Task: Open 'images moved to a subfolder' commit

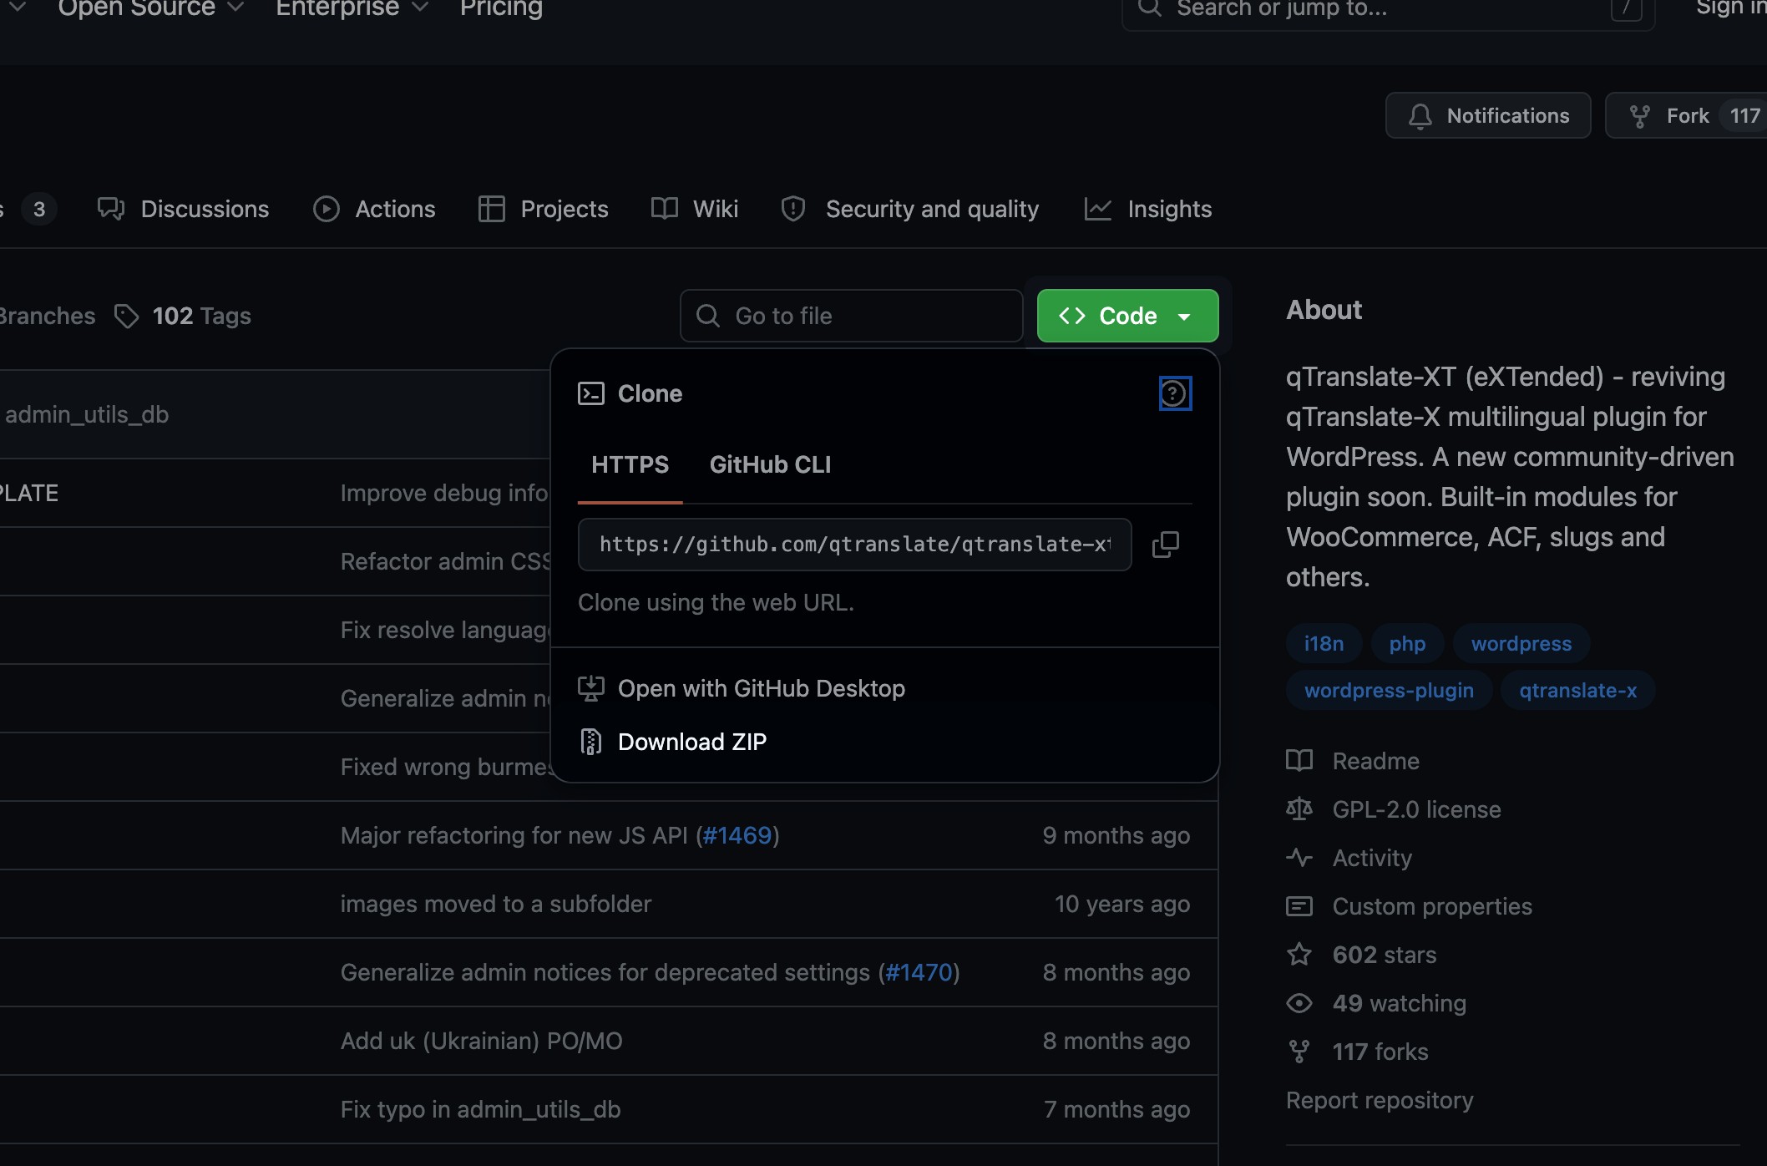Action: coord(496,904)
